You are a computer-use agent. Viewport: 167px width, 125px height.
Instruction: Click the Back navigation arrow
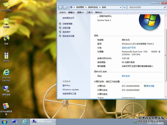coord(60,8)
